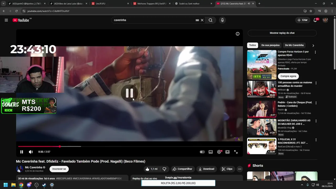
Task: Open the MOSKITÃO ZARALHANDO video thumbnail
Action: [262, 127]
